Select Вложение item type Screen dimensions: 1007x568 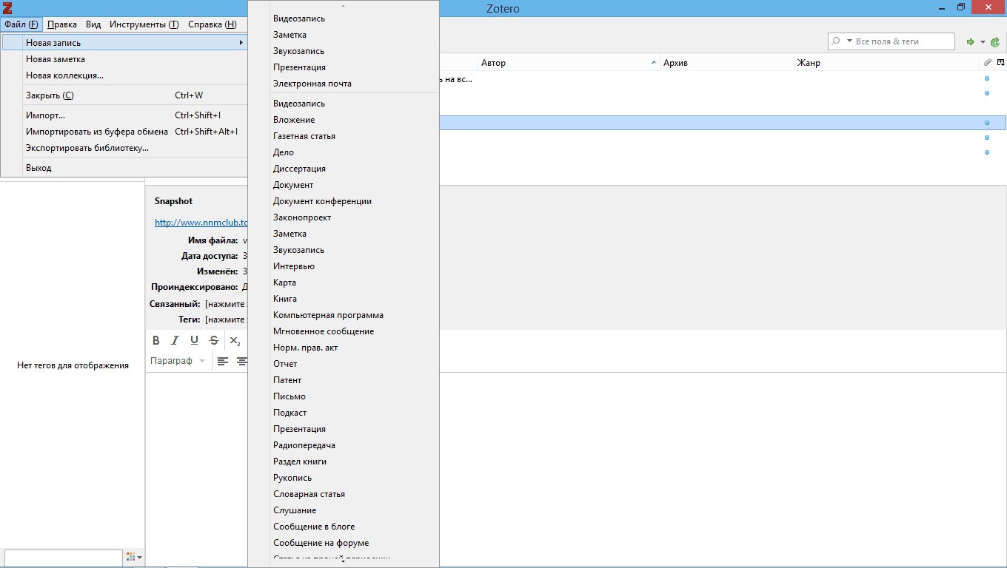(344, 120)
